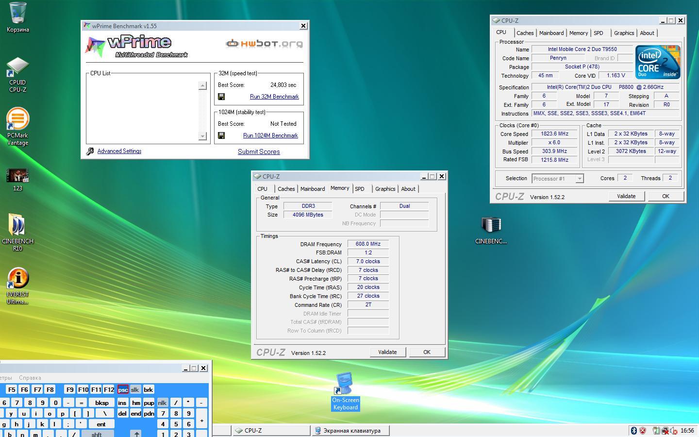Click the Advanced Settings link
This screenshot has height=437, width=699.
[119, 151]
